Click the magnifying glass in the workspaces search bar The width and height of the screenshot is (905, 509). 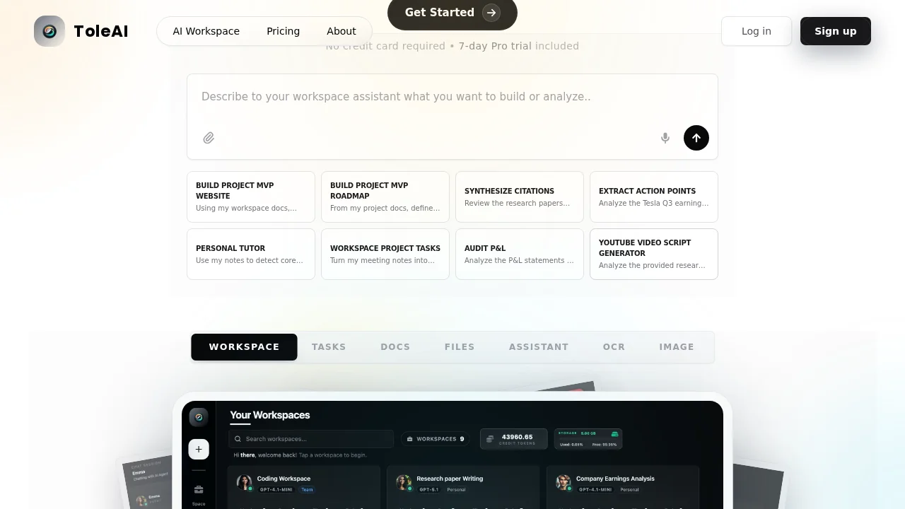click(238, 439)
